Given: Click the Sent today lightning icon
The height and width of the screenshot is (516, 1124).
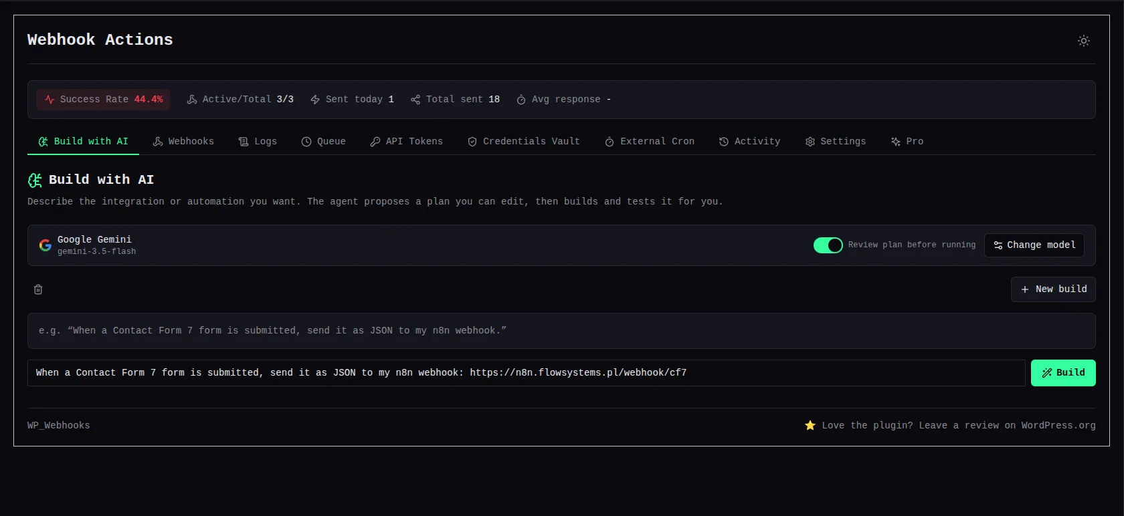Looking at the screenshot, I should [x=315, y=100].
